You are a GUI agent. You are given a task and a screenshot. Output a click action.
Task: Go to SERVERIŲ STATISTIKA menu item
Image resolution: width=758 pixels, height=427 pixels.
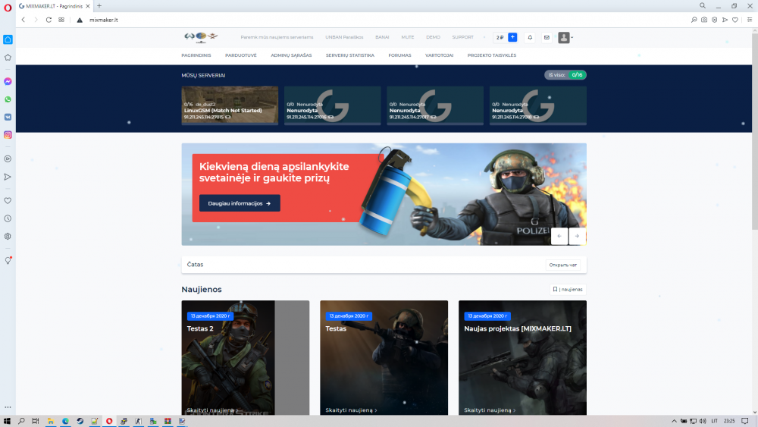click(x=350, y=55)
